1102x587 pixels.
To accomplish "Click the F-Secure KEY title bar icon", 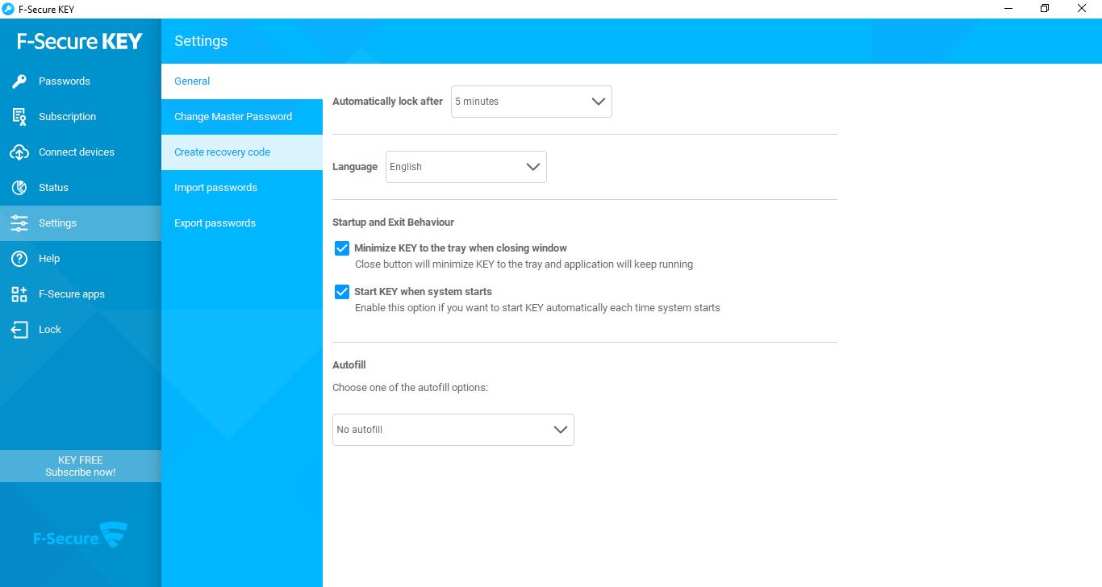I will tap(8, 9).
